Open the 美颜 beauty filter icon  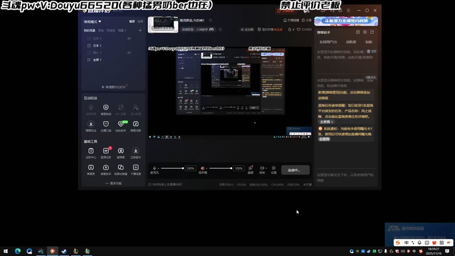click(250, 168)
